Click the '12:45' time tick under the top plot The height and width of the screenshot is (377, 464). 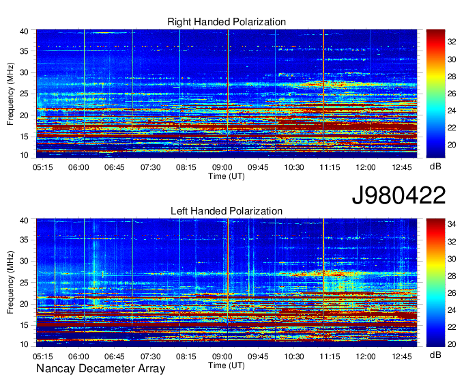(401, 167)
